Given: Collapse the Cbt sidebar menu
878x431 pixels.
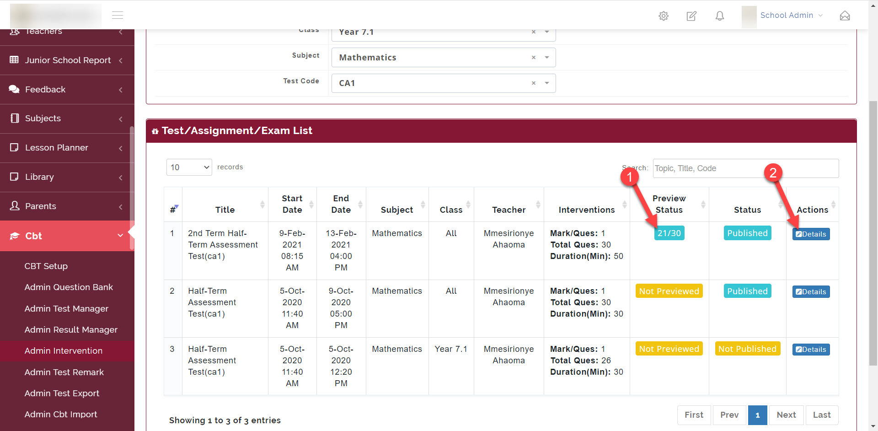Looking at the screenshot, I should [67, 236].
